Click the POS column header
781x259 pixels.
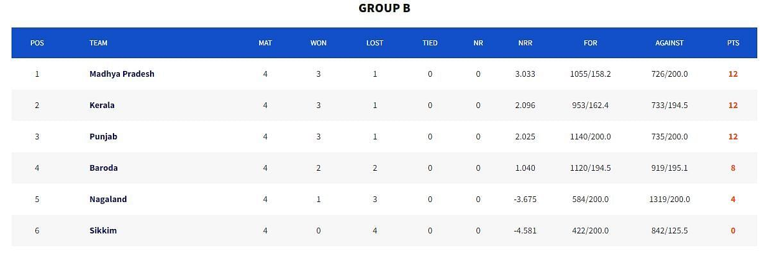tap(37, 43)
